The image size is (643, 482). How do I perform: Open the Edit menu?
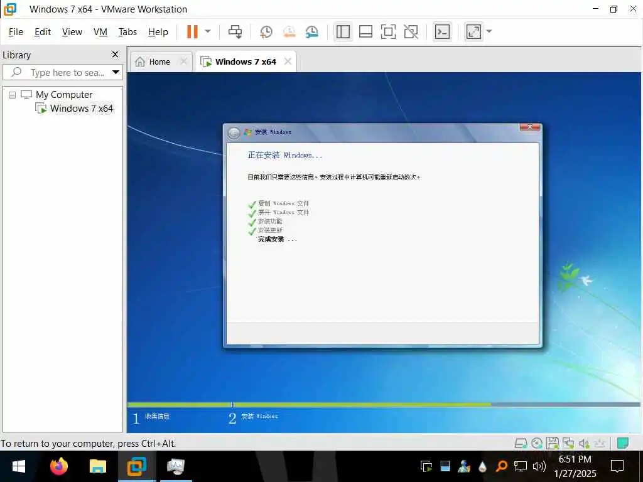(x=43, y=32)
